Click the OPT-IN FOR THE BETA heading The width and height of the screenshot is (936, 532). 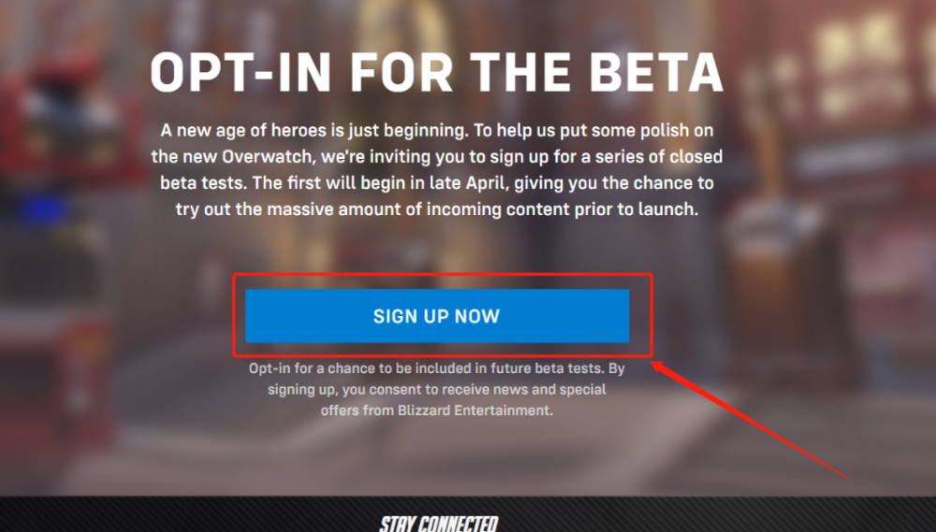(436, 71)
